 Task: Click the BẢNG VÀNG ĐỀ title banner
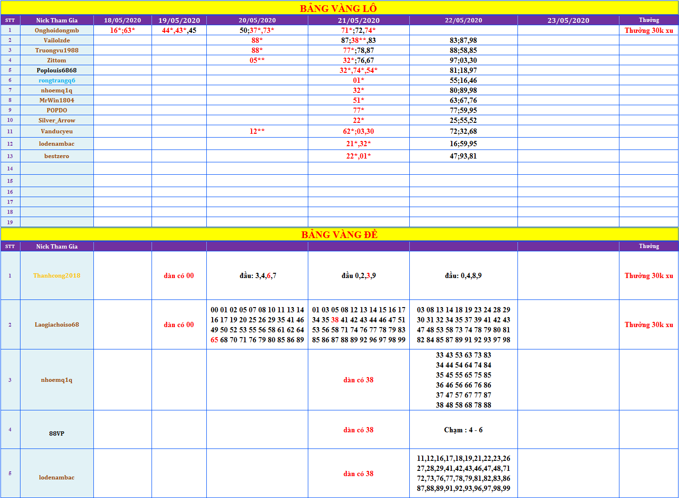click(x=339, y=235)
